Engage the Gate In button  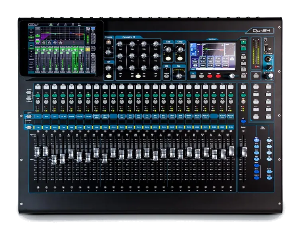pos(168,58)
